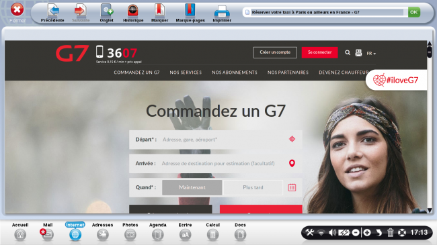This screenshot has height=245, width=437.
Task: Click the scrollbar down arrow
Action: pos(430,210)
